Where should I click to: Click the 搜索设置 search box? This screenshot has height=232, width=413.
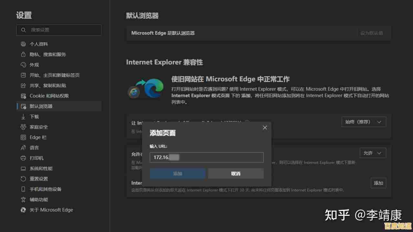click(59, 30)
